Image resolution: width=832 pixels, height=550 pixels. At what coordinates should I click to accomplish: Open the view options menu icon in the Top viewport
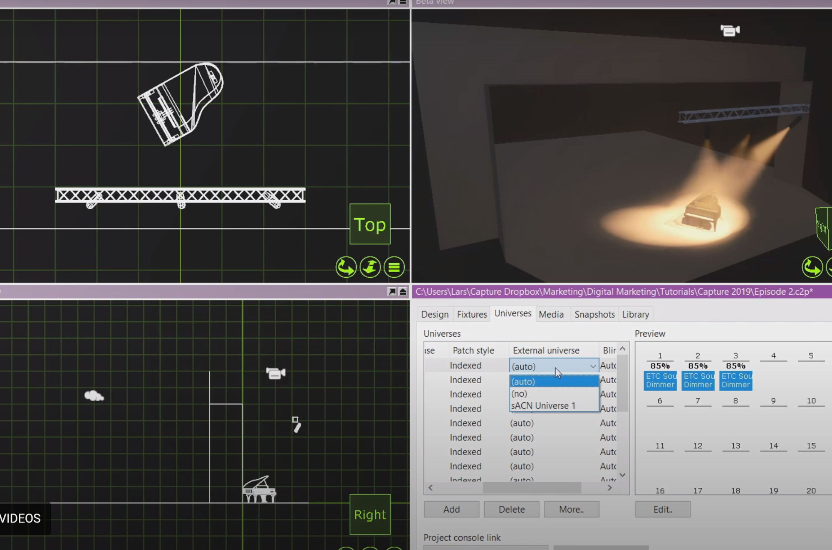pyautogui.click(x=394, y=267)
